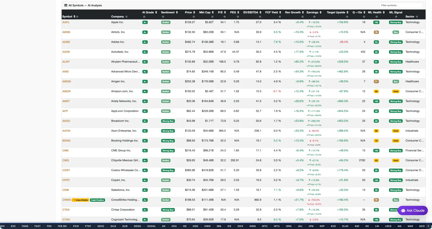Click Fwd -18.5% earnings note for CrowdStrike
The height and width of the screenshot is (229, 432).
point(314,204)
